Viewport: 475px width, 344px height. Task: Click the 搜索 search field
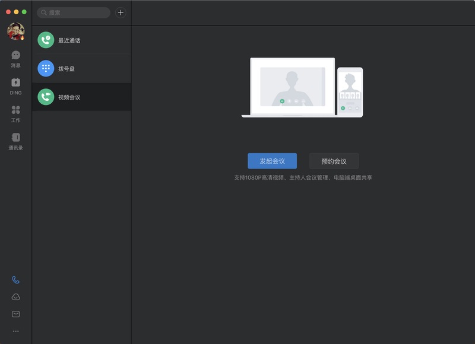coord(74,12)
